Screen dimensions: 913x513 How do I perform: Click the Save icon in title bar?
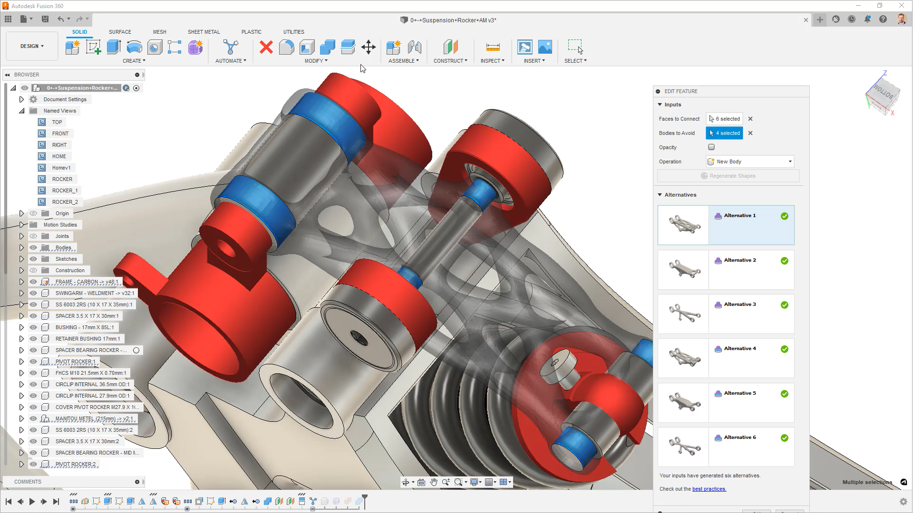(x=45, y=19)
